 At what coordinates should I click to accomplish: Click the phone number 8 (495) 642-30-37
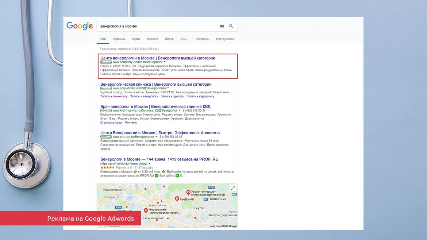194,111
